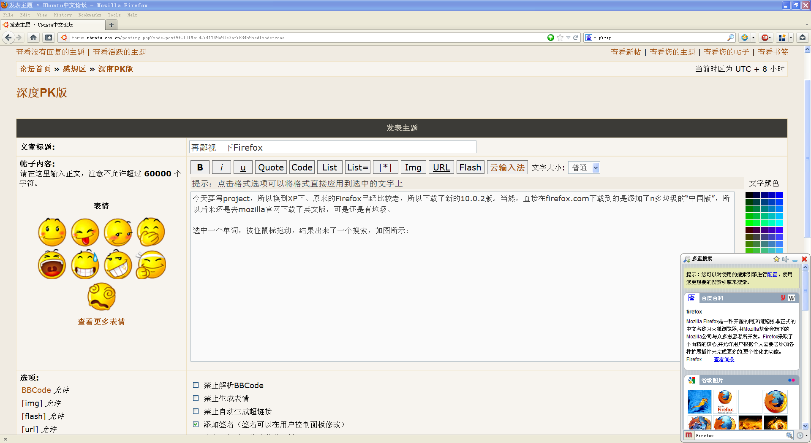
Task: Open the 查看词条 link in popup
Action: 724,359
